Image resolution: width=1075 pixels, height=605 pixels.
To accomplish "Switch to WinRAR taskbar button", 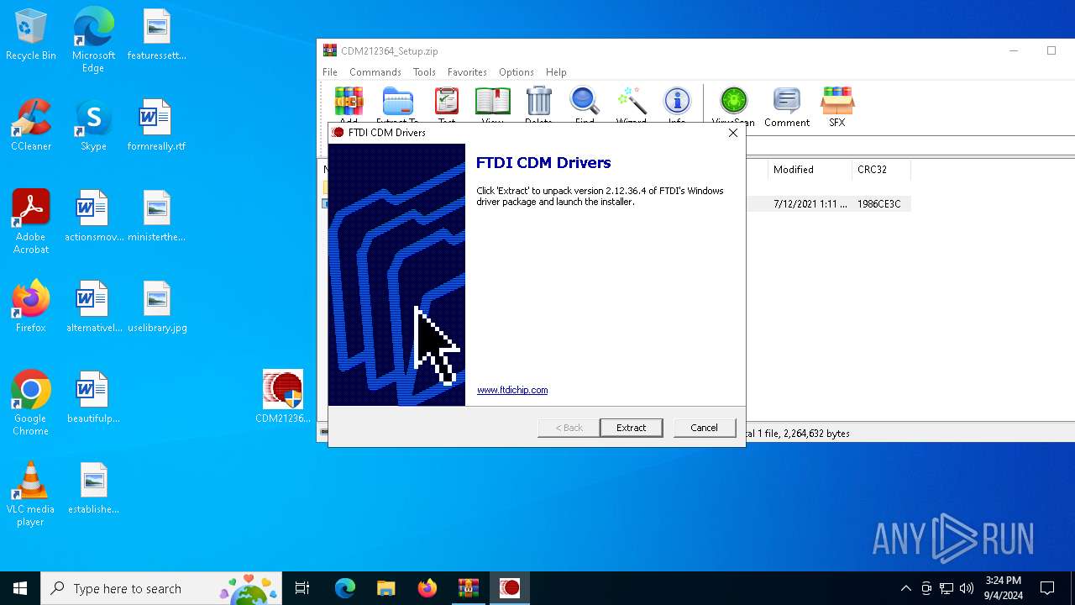I will 468,588.
